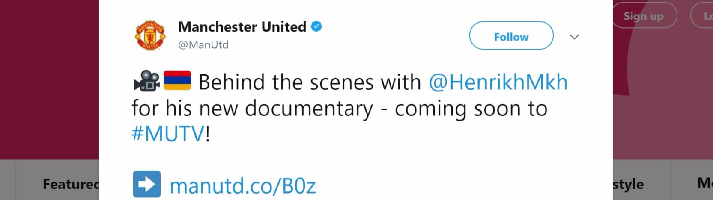Click the Armenian flag emoji

(177, 81)
